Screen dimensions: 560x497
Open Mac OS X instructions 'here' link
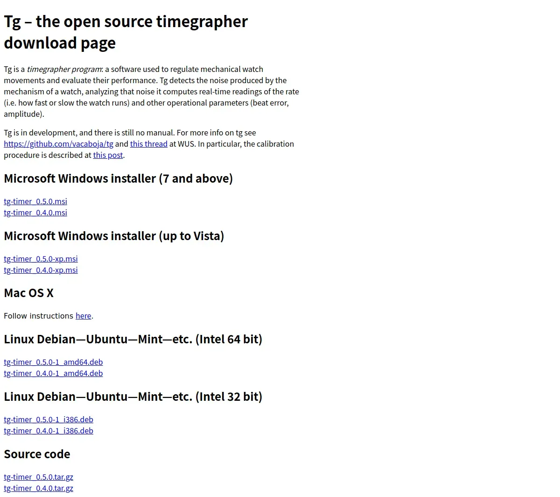[x=84, y=316]
